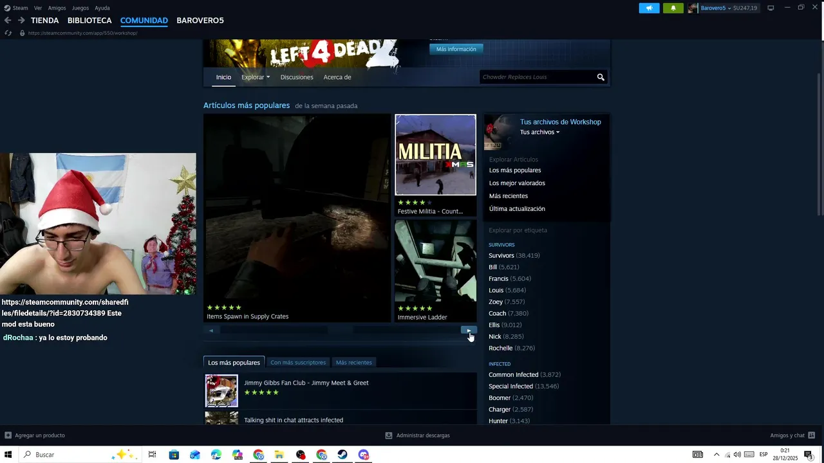Open Microsoft Edge from taskbar
This screenshot has width=824, height=463.
(216, 455)
